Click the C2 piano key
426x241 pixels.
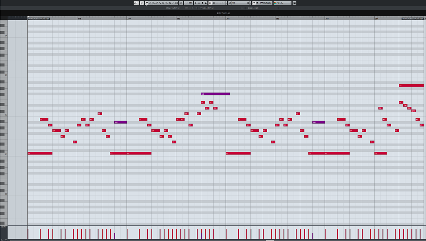coord(4,115)
